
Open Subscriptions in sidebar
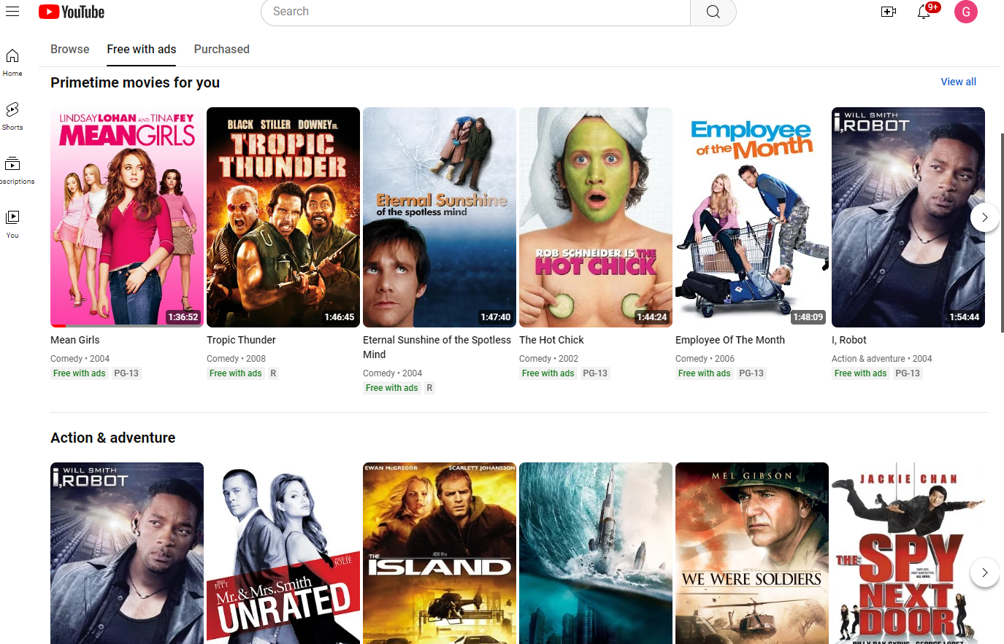click(12, 170)
